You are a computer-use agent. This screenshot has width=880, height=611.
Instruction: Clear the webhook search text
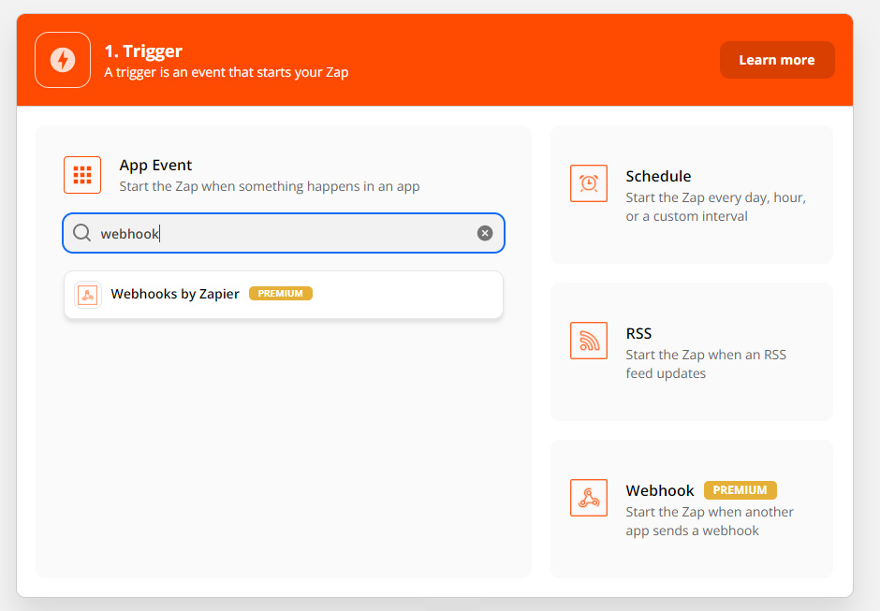pos(485,233)
